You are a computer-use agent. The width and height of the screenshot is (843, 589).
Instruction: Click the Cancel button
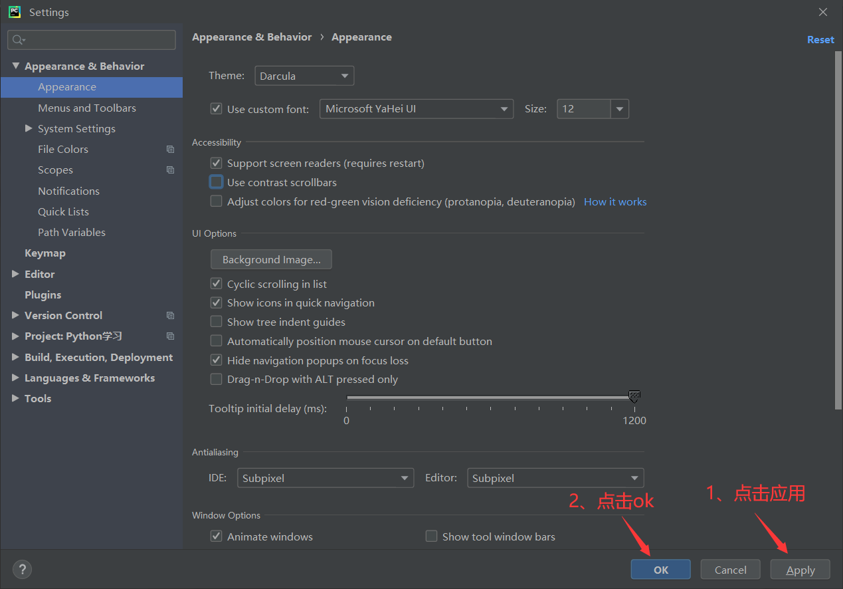pyautogui.click(x=731, y=570)
